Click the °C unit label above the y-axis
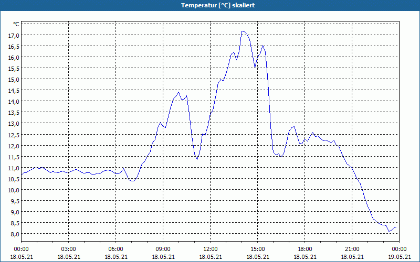Image resolution: width=420 pixels, height=262 pixels. click(16, 24)
